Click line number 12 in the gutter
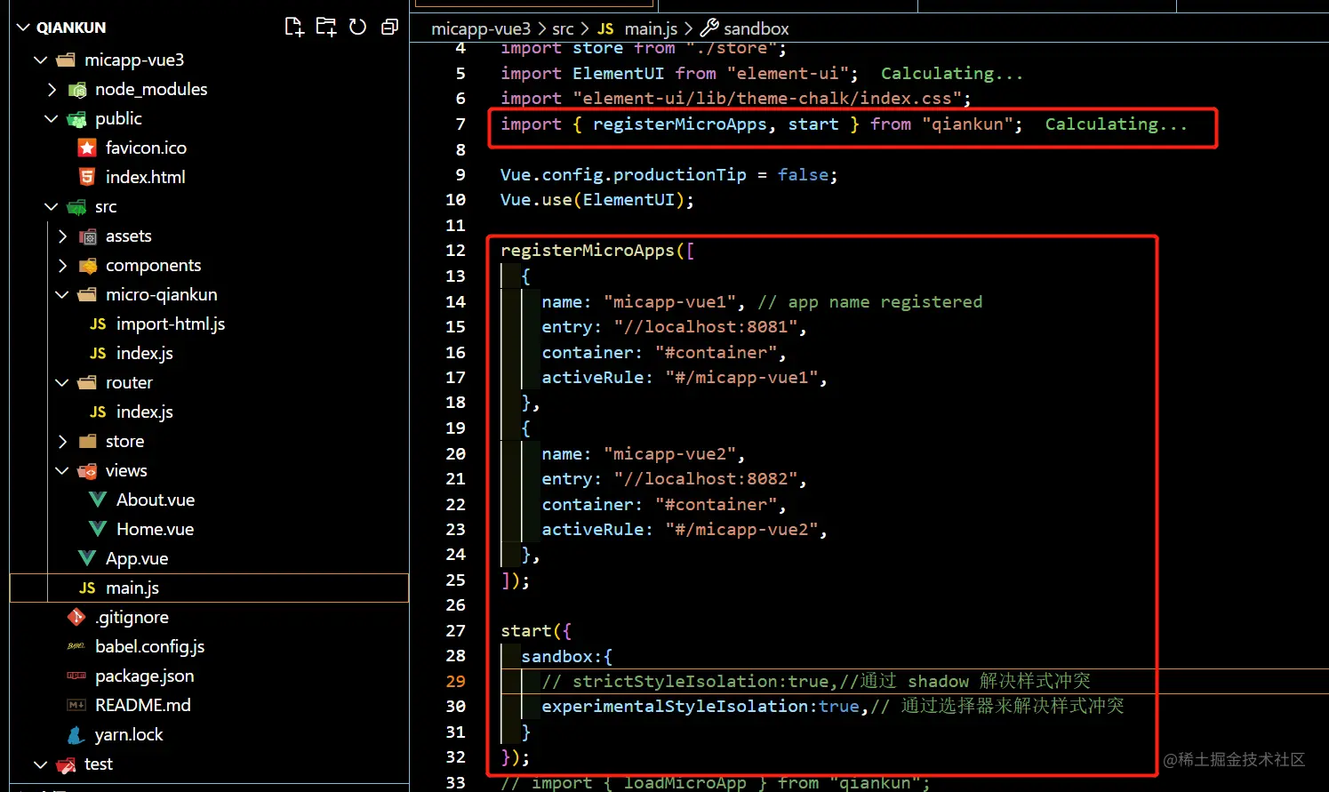The height and width of the screenshot is (792, 1329). tap(456, 251)
